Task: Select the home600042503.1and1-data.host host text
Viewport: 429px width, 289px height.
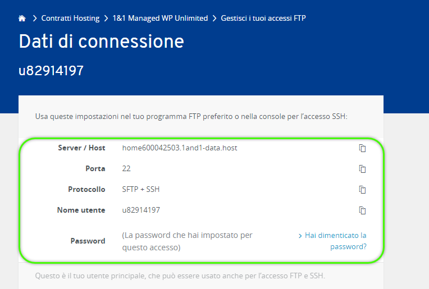Action: 180,148
